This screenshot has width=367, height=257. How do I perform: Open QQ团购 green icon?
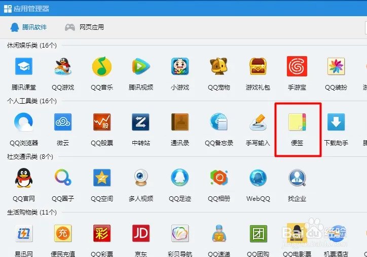point(258,233)
